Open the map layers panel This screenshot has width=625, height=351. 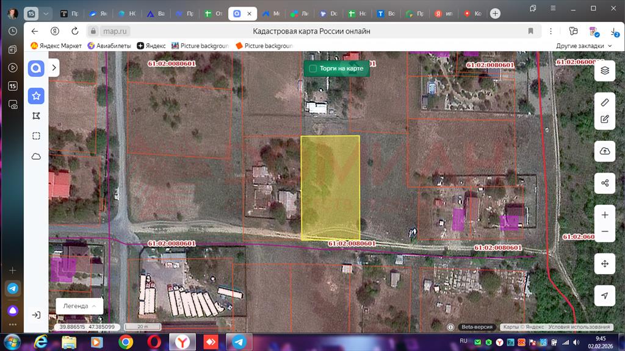[x=604, y=70]
